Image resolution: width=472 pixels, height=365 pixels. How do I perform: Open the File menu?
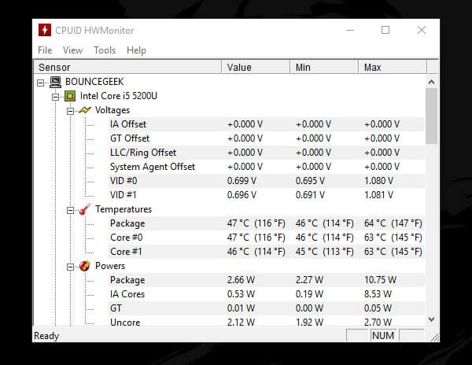(45, 50)
